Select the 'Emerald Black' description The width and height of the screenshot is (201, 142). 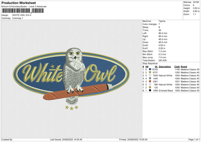point(166,91)
